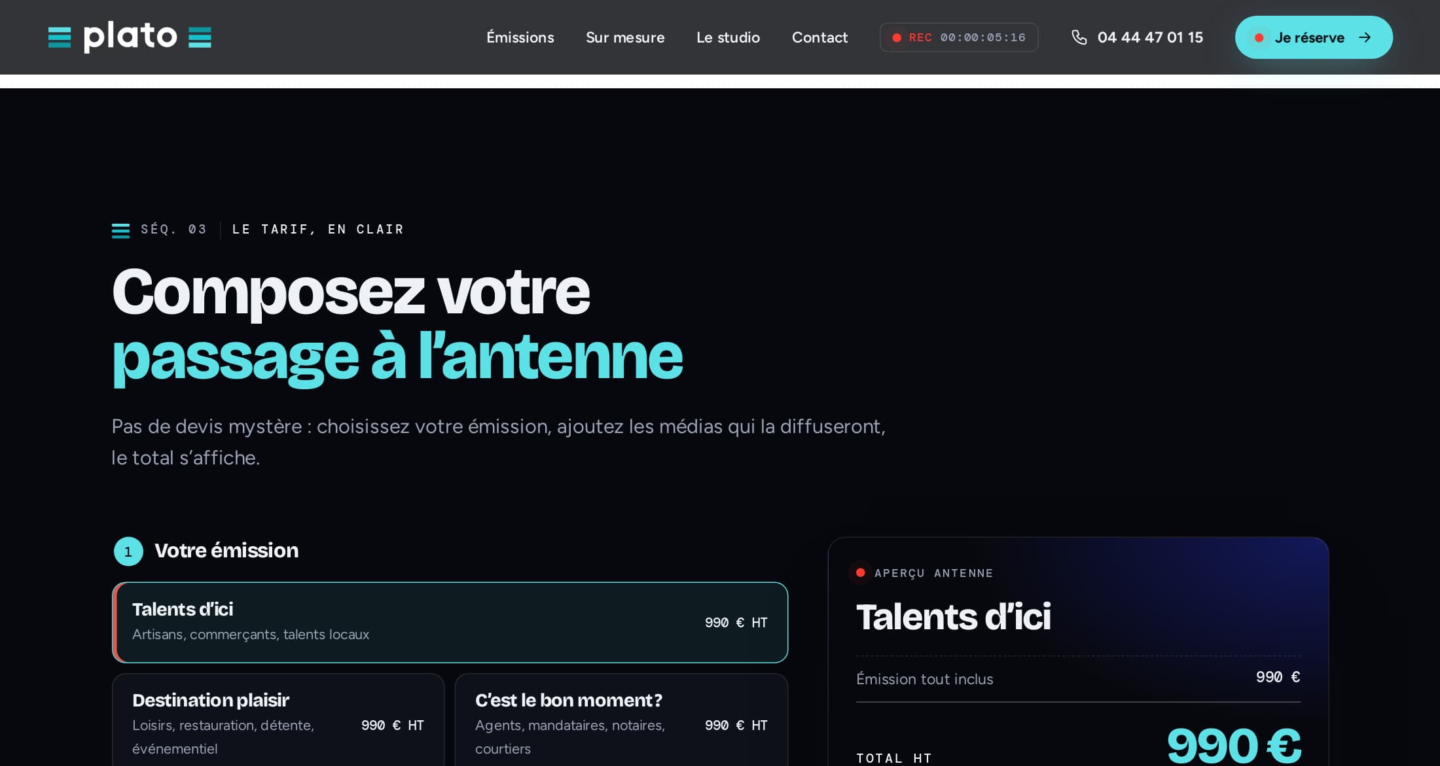Click the 'Pas de devis mystère' paragraph
This screenshot has height=766, width=1440.
(x=498, y=442)
